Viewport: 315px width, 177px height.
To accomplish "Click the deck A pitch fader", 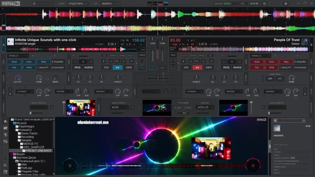I will [142, 63].
